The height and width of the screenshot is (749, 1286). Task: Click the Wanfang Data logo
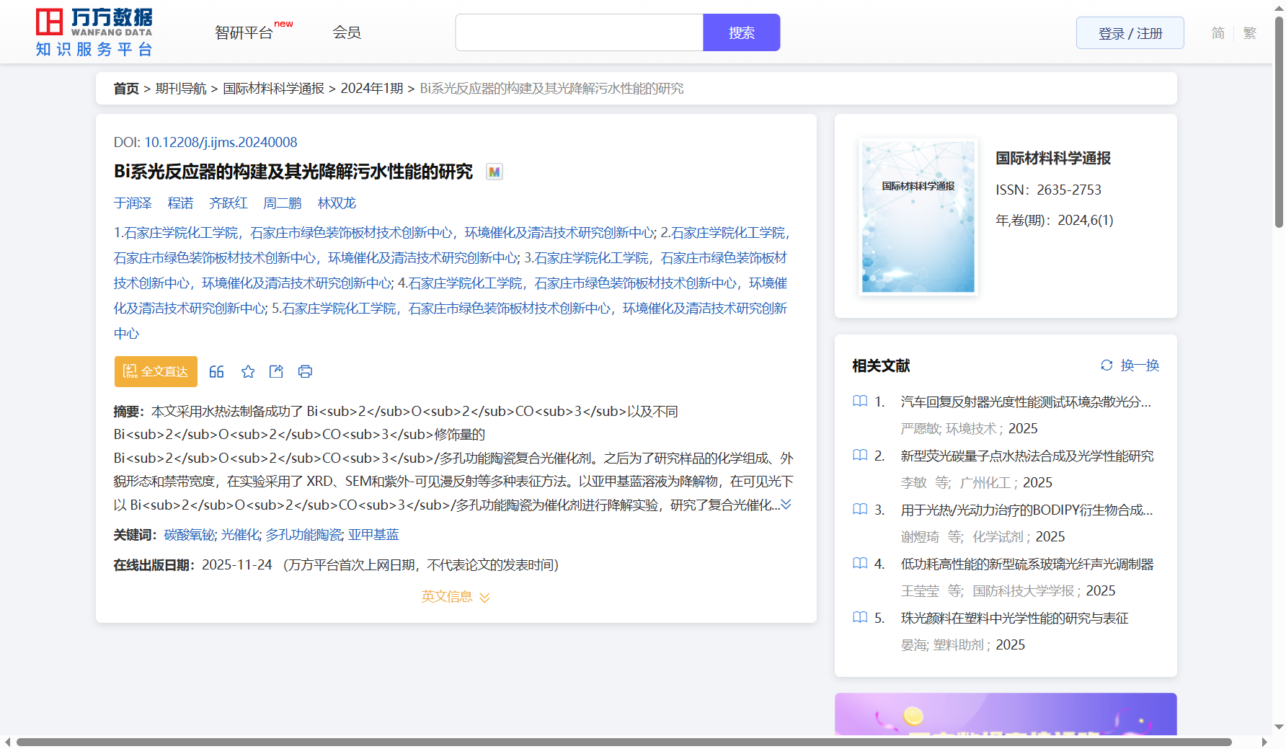click(x=94, y=32)
